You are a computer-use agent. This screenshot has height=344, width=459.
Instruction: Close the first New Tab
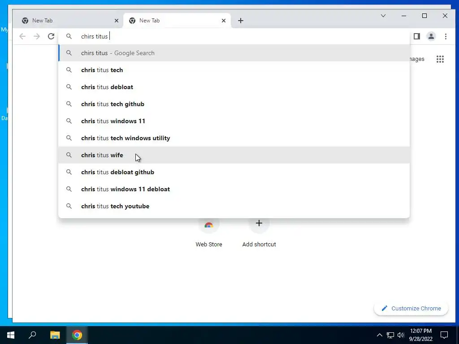pos(117,21)
